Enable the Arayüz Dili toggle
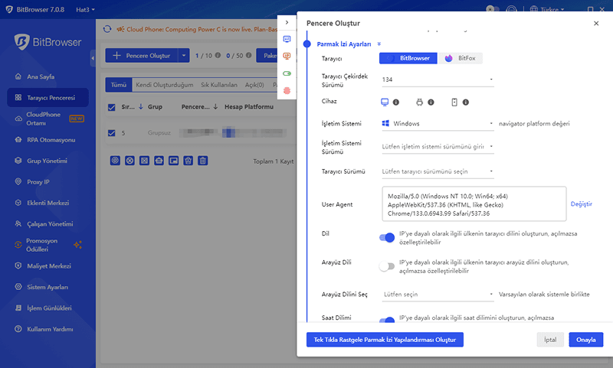 coord(387,266)
